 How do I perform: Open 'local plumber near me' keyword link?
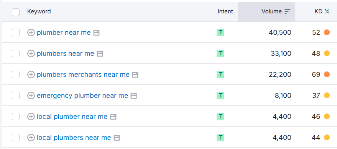pyautogui.click(x=72, y=117)
